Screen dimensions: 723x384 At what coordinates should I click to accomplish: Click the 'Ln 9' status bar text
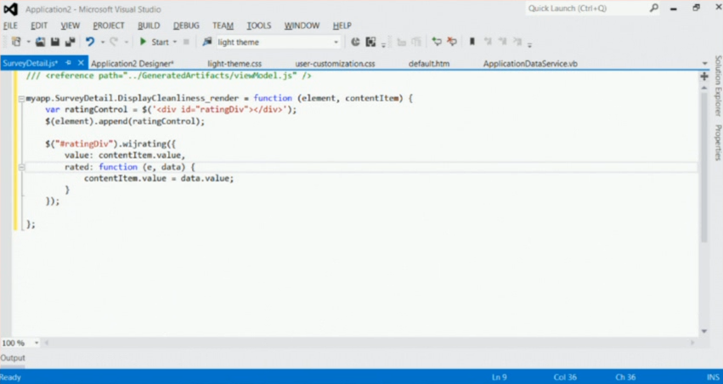[499, 377]
